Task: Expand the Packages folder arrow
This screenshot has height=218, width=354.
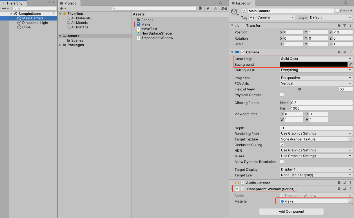Action: point(60,45)
